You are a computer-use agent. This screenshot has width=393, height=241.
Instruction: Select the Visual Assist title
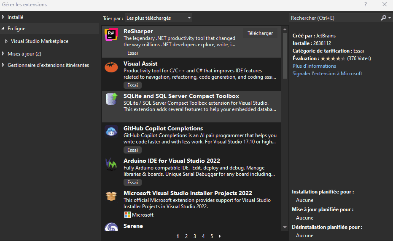pos(140,64)
